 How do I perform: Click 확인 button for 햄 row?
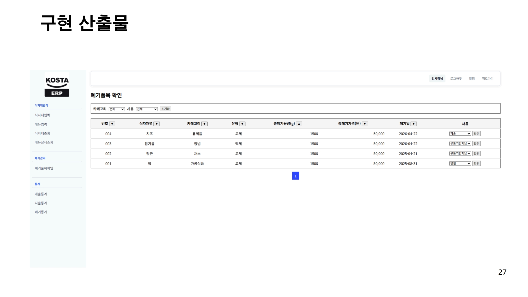[x=477, y=163]
